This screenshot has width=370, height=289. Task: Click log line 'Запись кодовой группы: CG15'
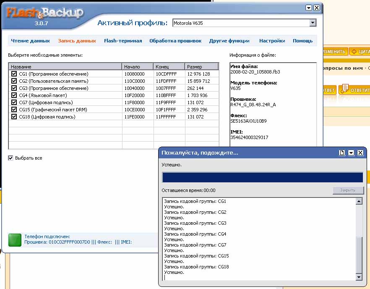[x=196, y=256]
